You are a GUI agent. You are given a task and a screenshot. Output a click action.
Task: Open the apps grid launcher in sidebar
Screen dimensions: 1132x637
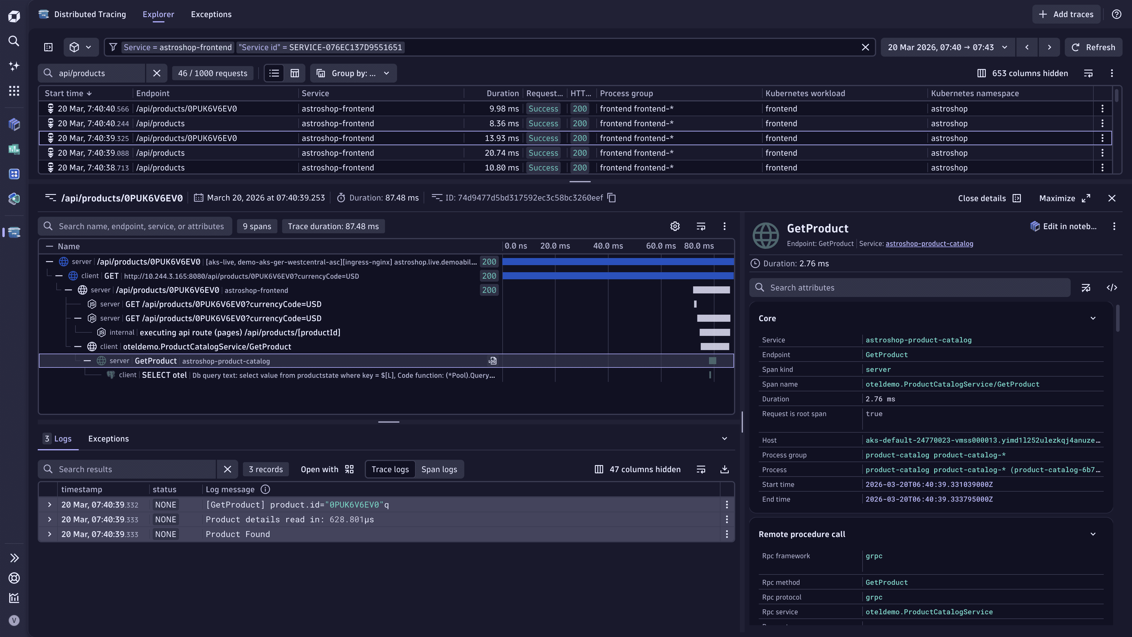[14, 91]
